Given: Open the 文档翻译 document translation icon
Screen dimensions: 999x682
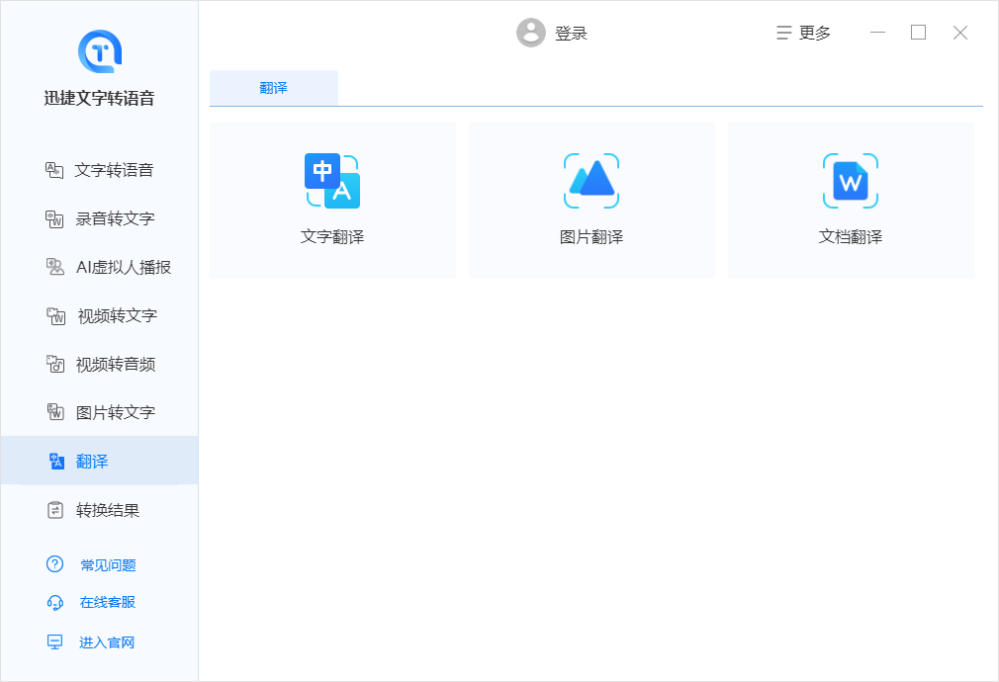Looking at the screenshot, I should pos(851,182).
